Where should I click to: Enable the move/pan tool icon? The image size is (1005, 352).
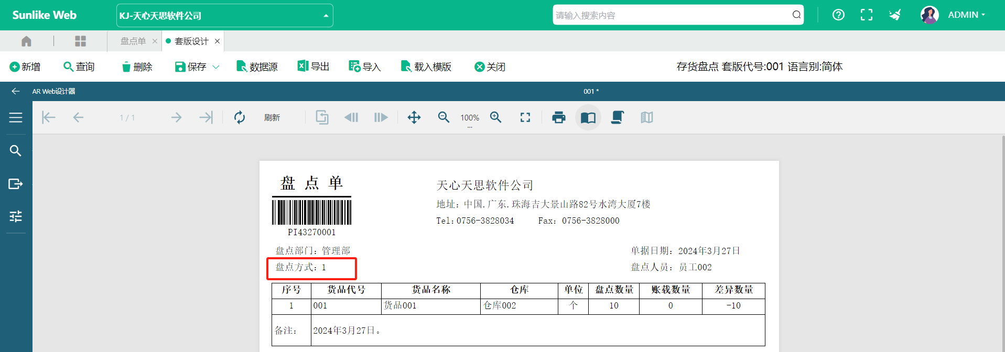pos(414,117)
